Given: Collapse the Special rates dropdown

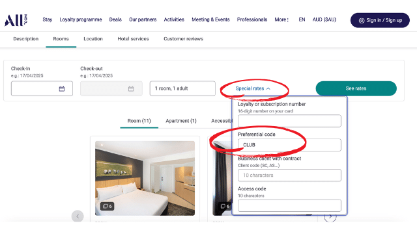Looking at the screenshot, I should coord(253,88).
